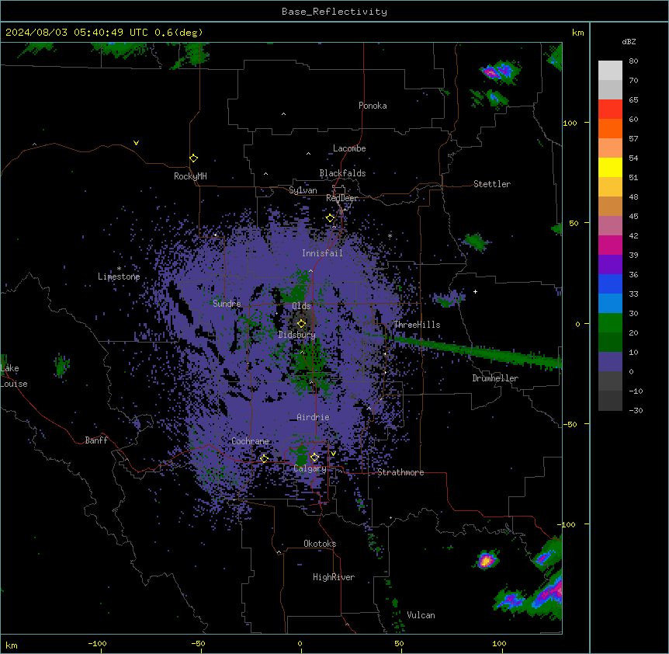Pick the magenta 39-42 dBZ swatch
The image size is (669, 654).
(610, 245)
